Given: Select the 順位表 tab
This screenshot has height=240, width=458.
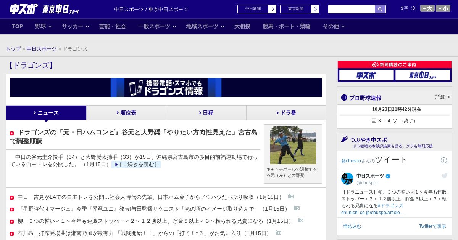Looking at the screenshot, I should coord(126,113).
